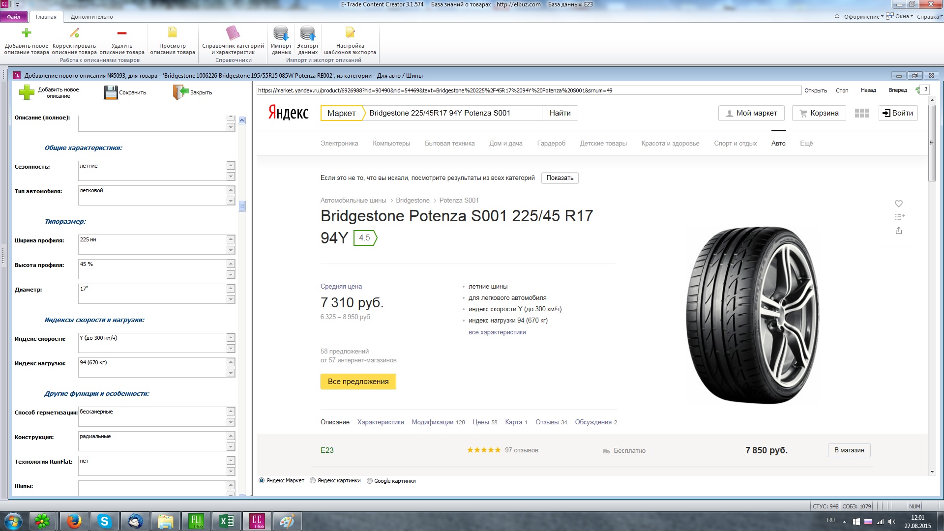Click the Import data database icon
This screenshot has height=531, width=944.
281,33
